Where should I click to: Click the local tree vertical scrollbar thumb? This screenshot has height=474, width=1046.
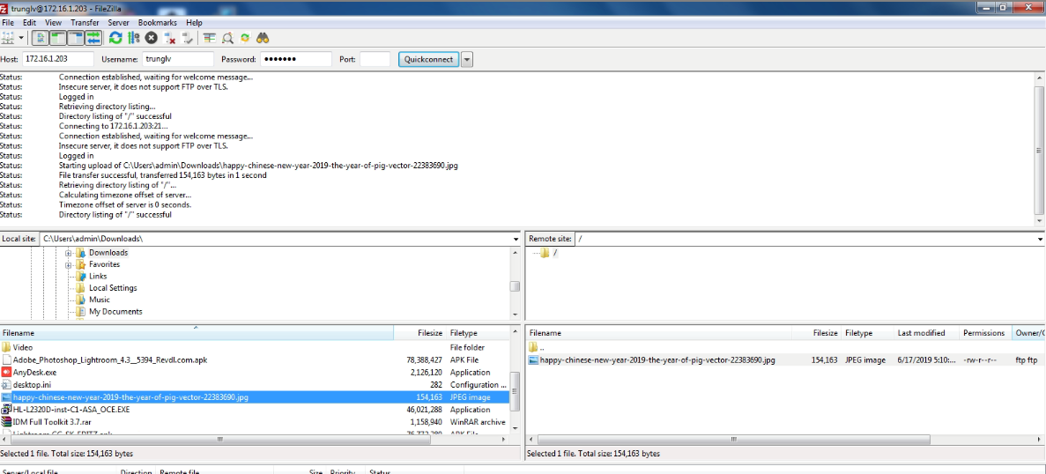[x=515, y=286]
